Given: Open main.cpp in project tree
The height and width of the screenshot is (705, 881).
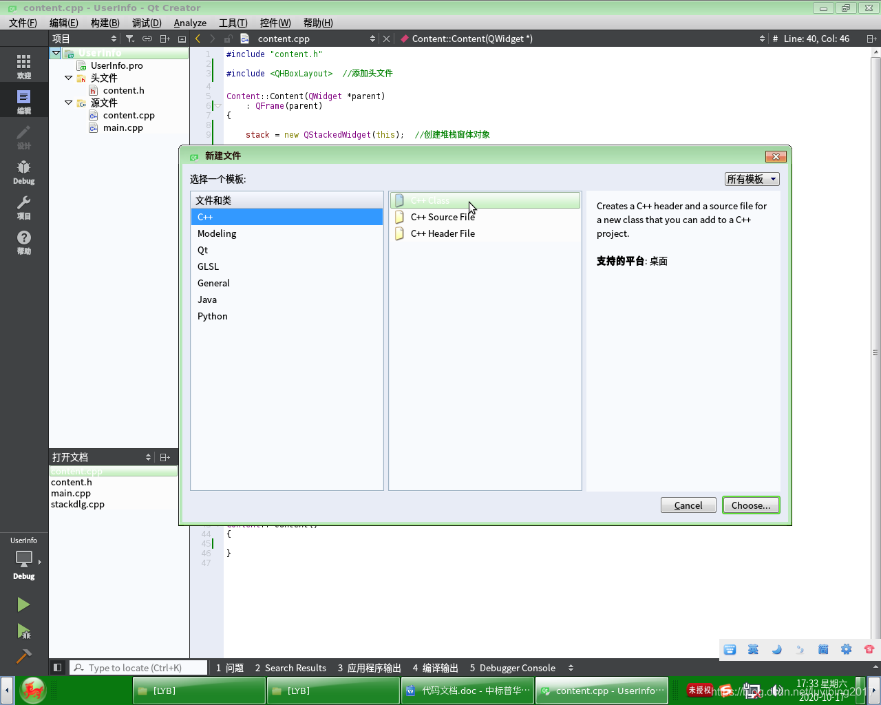Looking at the screenshot, I should [x=123, y=127].
